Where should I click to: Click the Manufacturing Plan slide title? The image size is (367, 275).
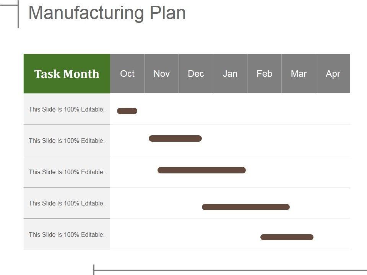pyautogui.click(x=107, y=13)
